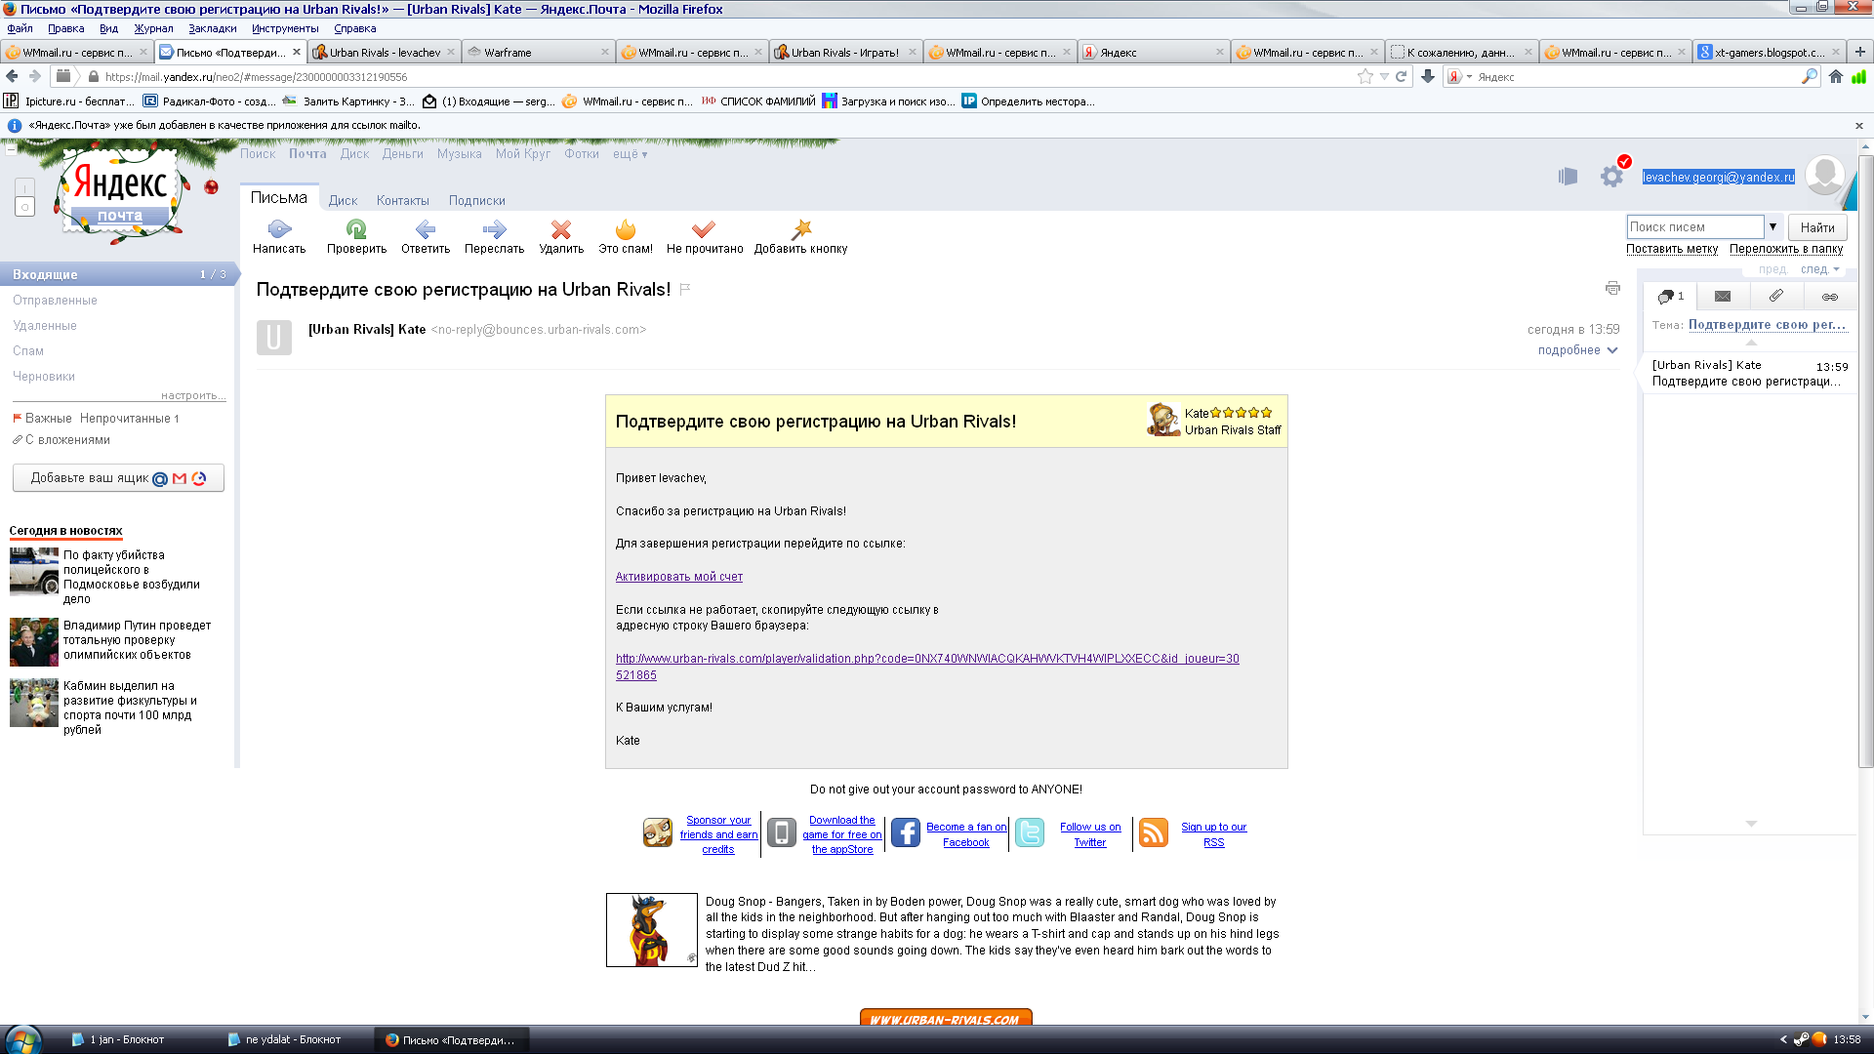Click the Активировать мой счет link
This screenshot has width=1874, height=1054.
pos(679,577)
